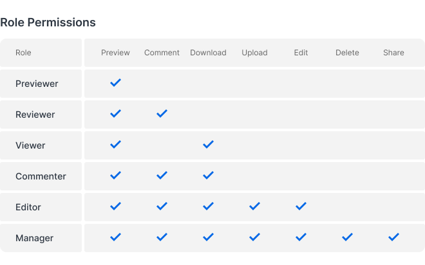Click the Role column header
Viewport: 425px width, 265px height.
pyautogui.click(x=23, y=53)
